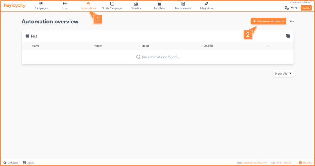The height and width of the screenshot is (166, 315).
Task: Open the three-dots more options menu
Action: 292,21
